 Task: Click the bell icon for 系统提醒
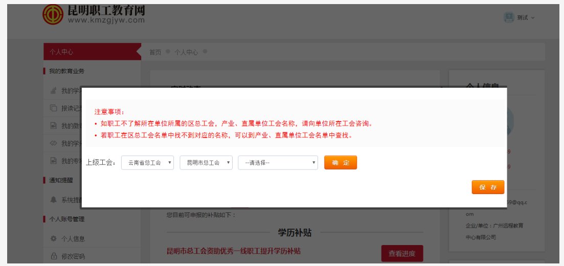[53, 200]
